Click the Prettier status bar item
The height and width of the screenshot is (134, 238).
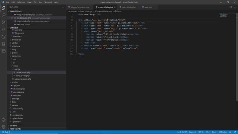point(223,132)
